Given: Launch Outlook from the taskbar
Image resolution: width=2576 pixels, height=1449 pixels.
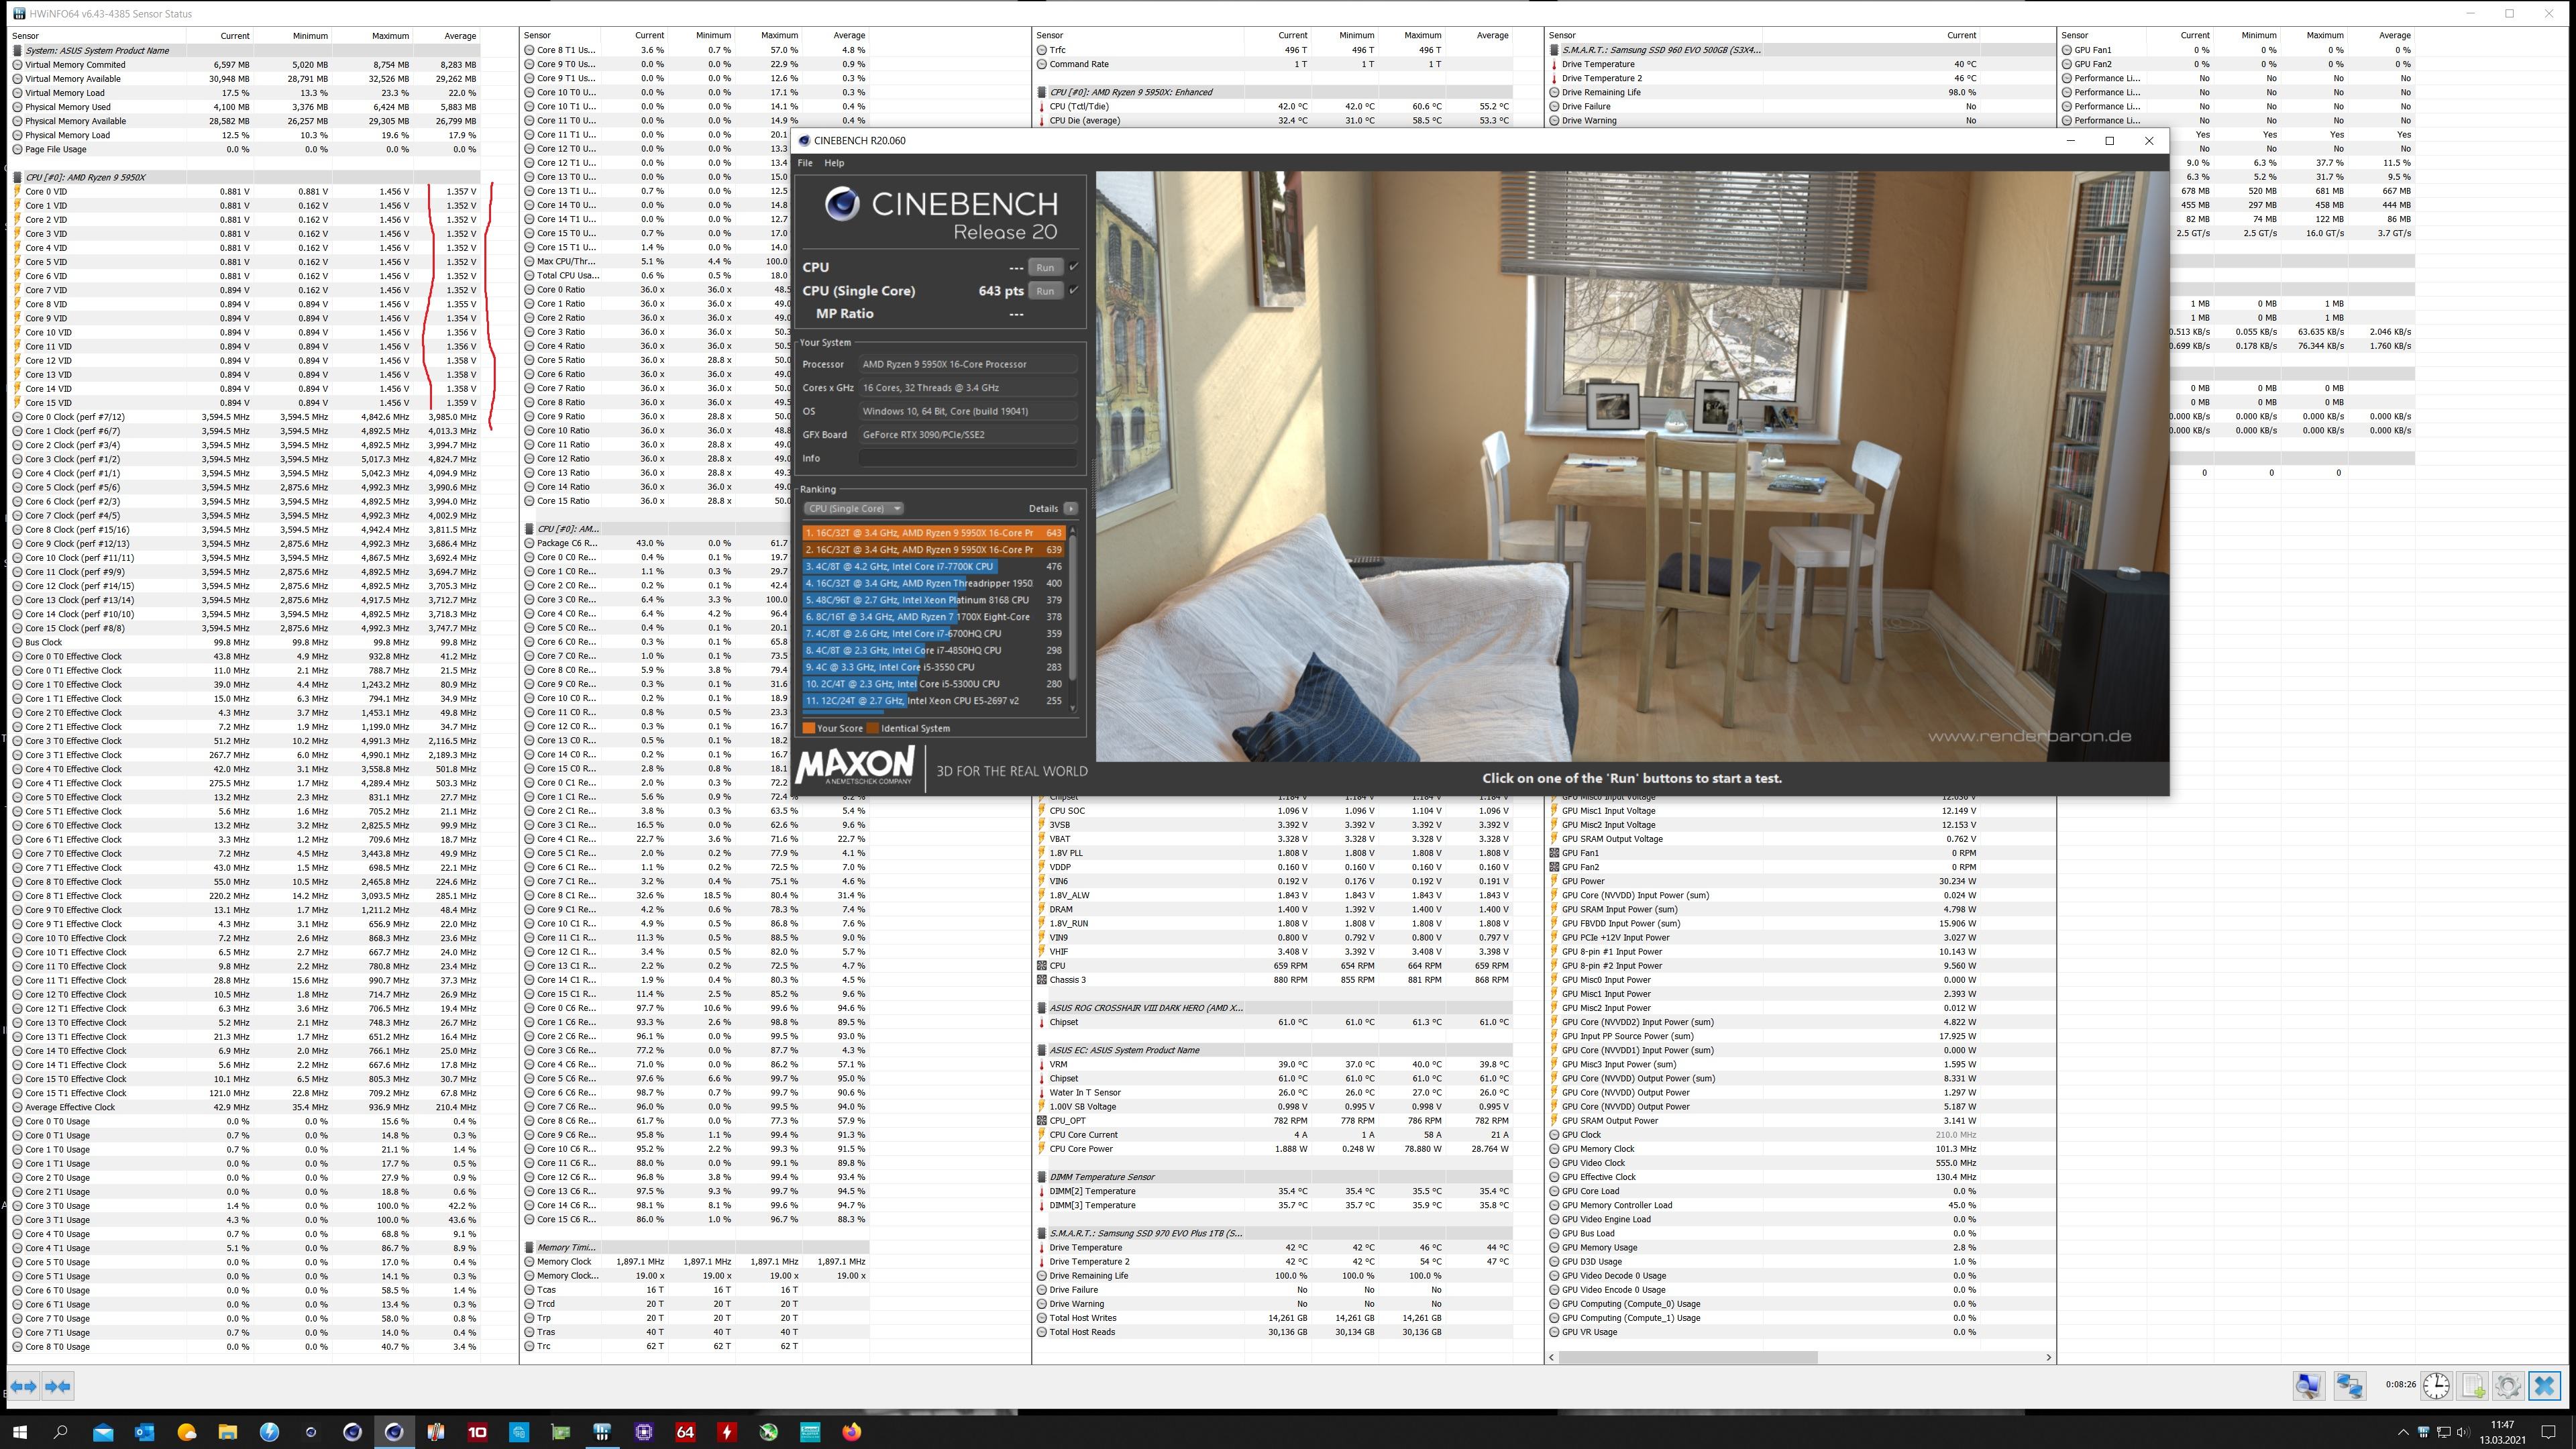Looking at the screenshot, I should 144,1432.
